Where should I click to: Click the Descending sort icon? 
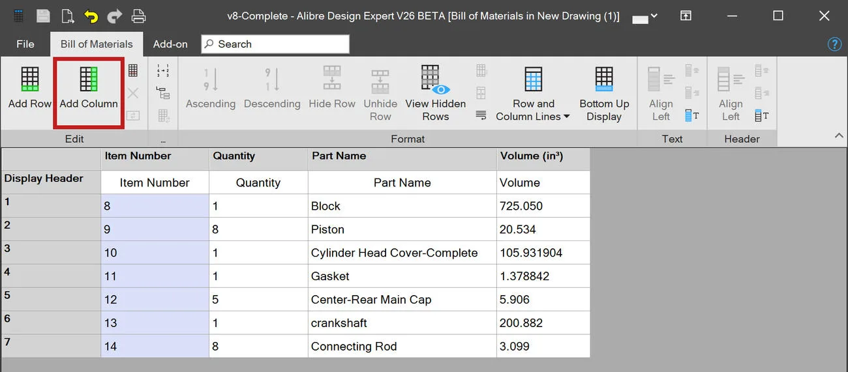click(x=272, y=79)
